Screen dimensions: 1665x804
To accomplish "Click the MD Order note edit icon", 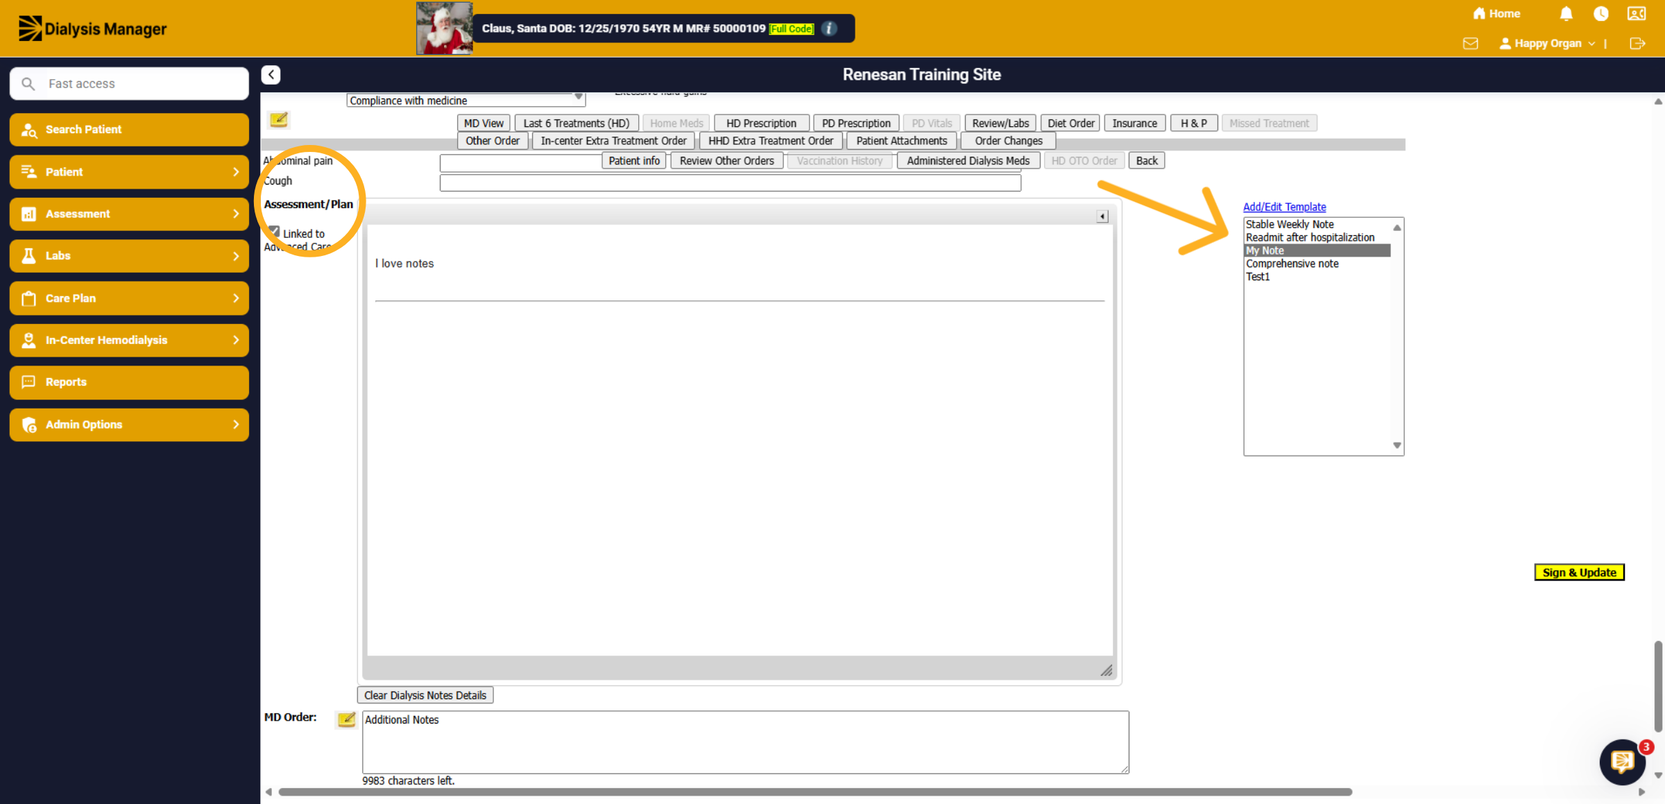I will coord(346,719).
